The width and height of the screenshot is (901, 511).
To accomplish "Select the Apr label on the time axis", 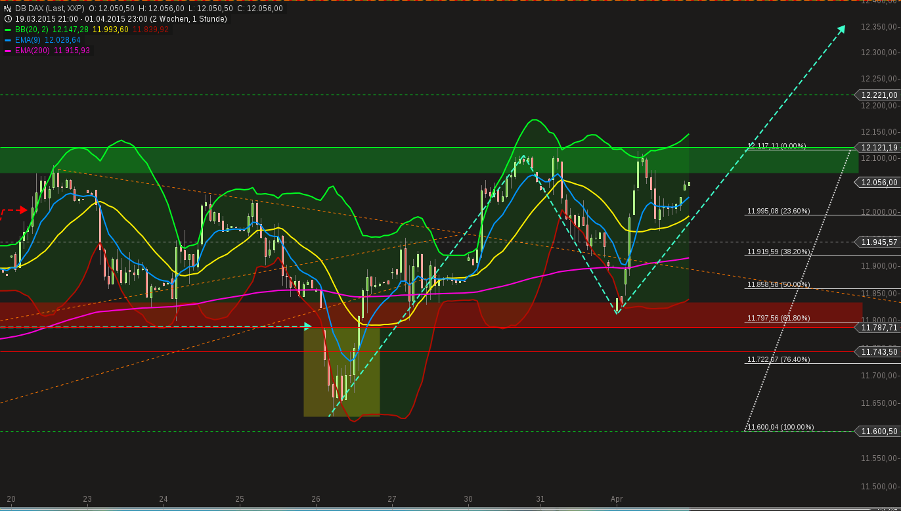I will pos(618,499).
